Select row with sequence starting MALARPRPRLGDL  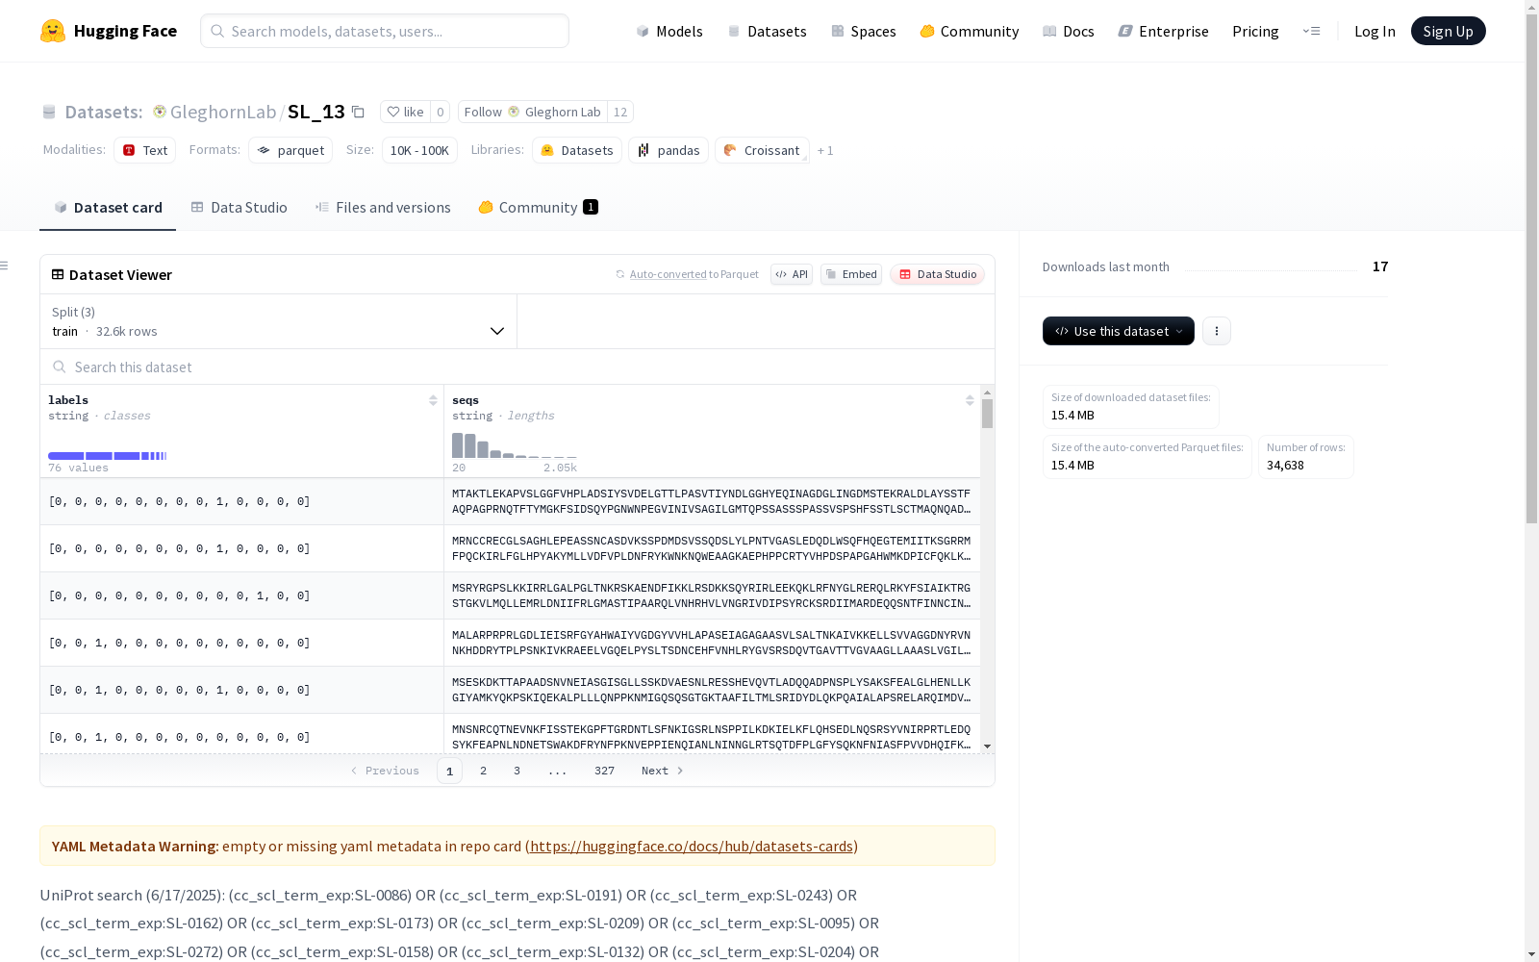510,643
